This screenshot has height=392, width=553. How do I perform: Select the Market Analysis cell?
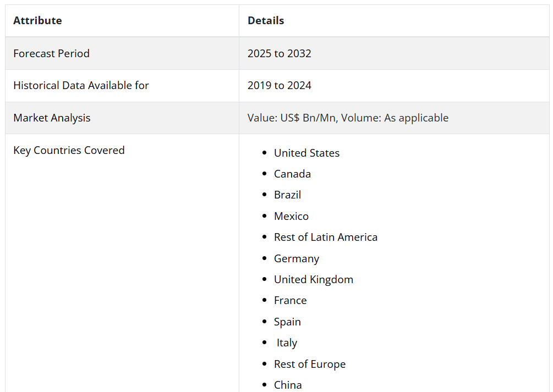(52, 118)
